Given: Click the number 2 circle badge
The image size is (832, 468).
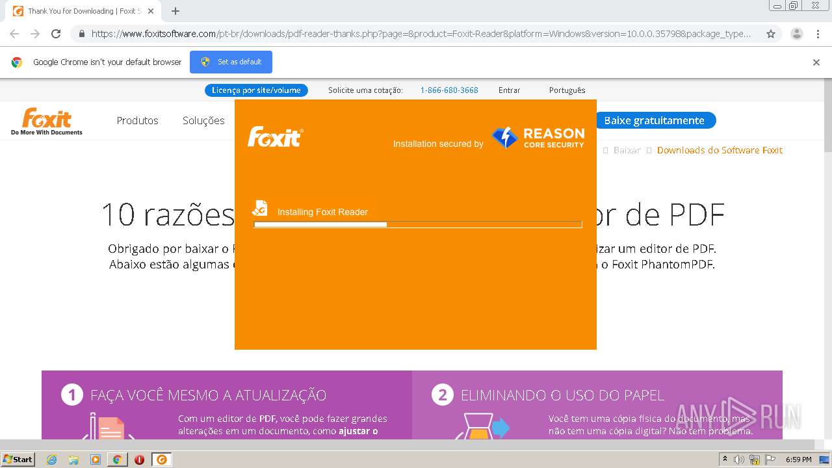Looking at the screenshot, I should [442, 395].
